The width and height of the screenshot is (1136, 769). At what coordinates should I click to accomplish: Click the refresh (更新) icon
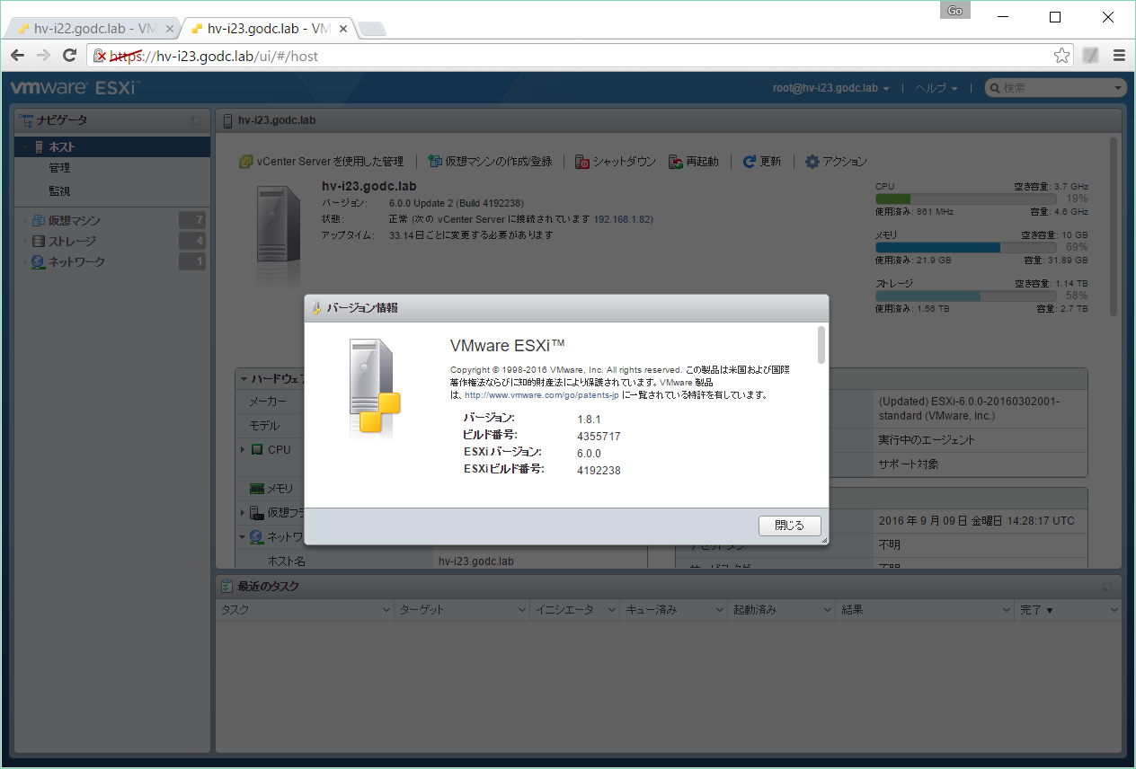point(750,162)
